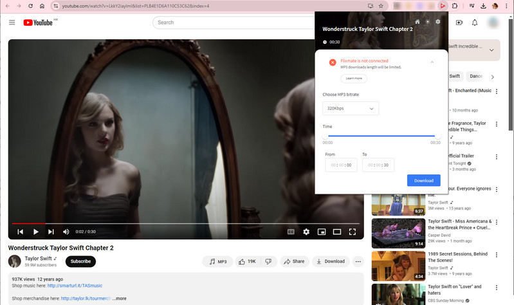Open the Taylor Swift channel avatar

[14, 261]
